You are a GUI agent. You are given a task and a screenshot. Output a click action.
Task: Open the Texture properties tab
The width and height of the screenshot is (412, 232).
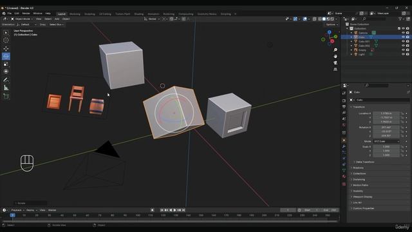pyautogui.click(x=344, y=184)
